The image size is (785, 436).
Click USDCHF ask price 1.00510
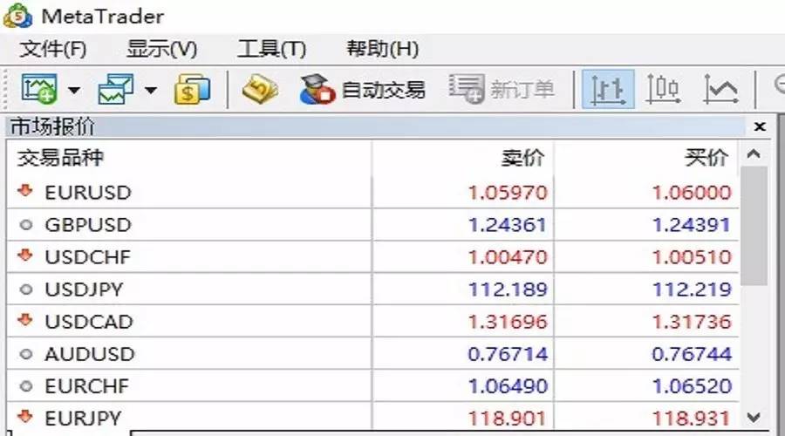coord(692,257)
